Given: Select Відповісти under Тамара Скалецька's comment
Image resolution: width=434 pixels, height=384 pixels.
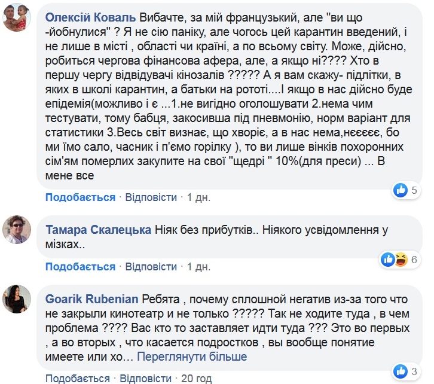Looking at the screenshot, I should [151, 267].
